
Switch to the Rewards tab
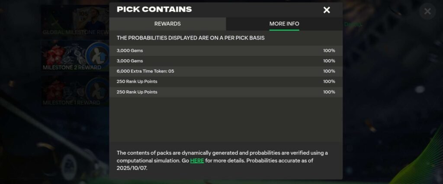click(x=167, y=24)
